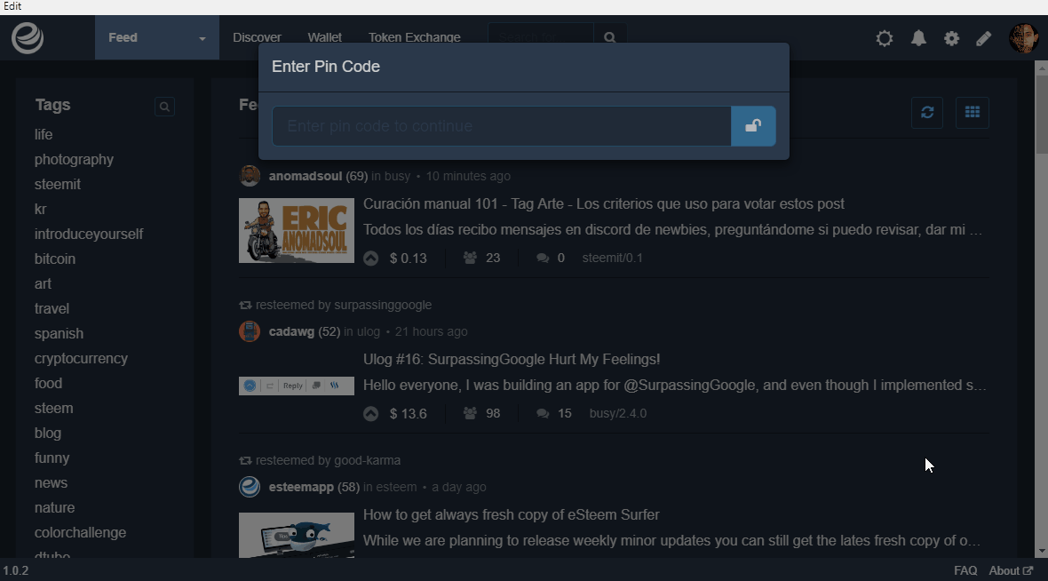Select the art tag
The width and height of the screenshot is (1048, 581).
(43, 283)
